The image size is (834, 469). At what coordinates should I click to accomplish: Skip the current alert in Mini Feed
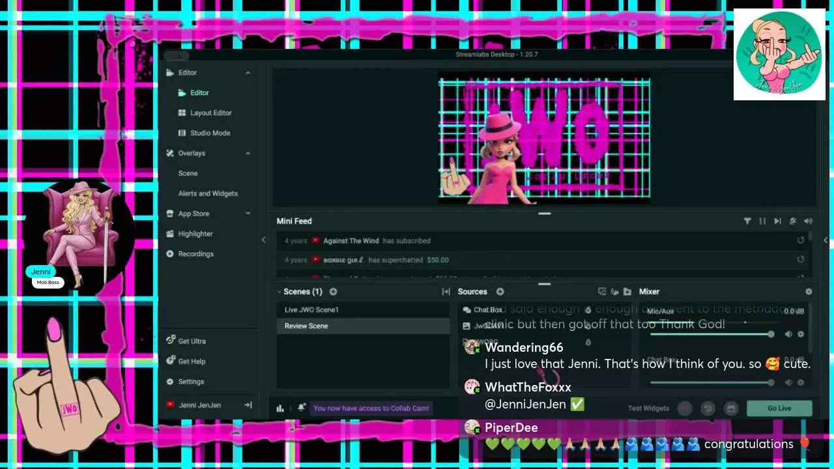pos(777,221)
